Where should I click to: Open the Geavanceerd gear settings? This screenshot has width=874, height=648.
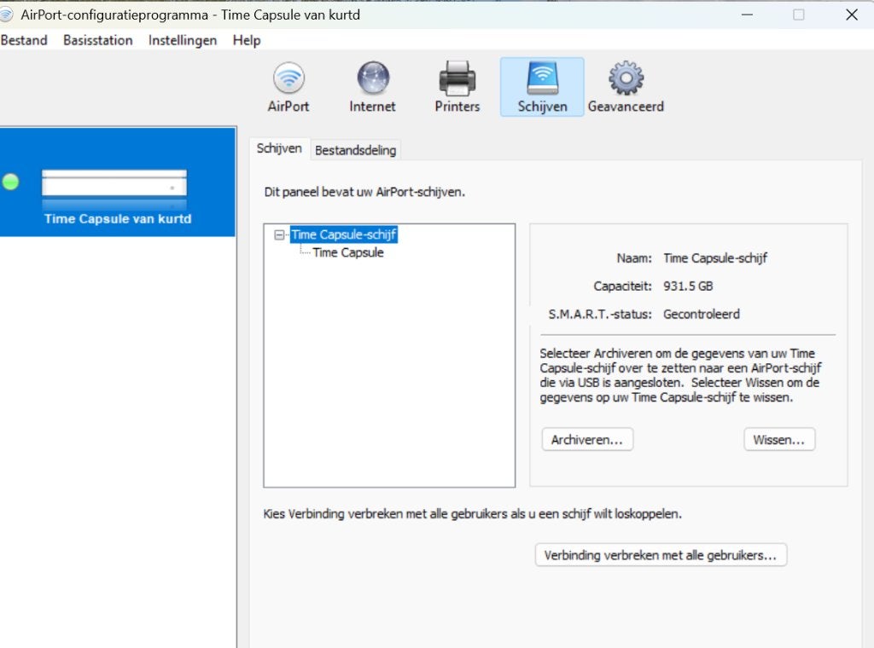click(626, 87)
